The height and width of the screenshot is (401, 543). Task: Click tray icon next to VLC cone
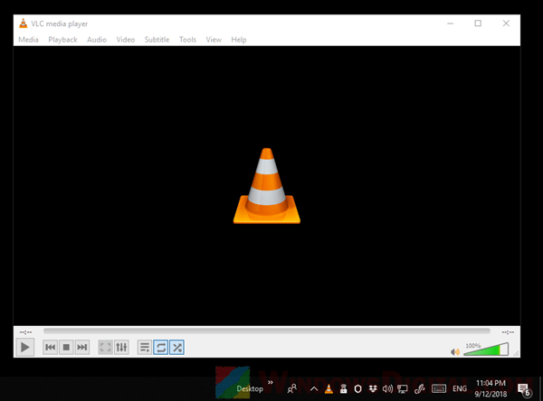[343, 389]
